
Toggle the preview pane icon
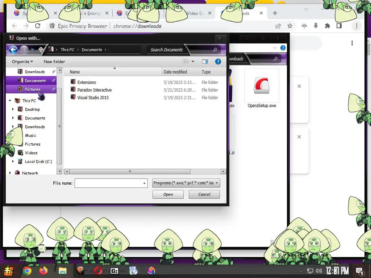(x=205, y=62)
